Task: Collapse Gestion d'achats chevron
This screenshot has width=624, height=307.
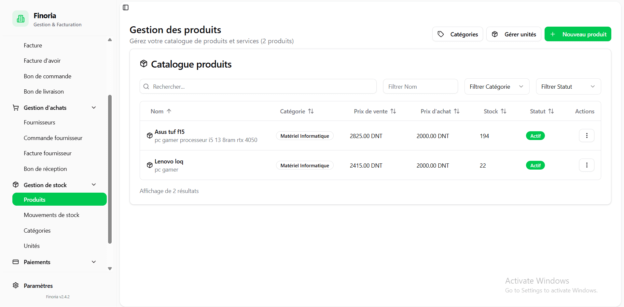Action: (x=94, y=108)
